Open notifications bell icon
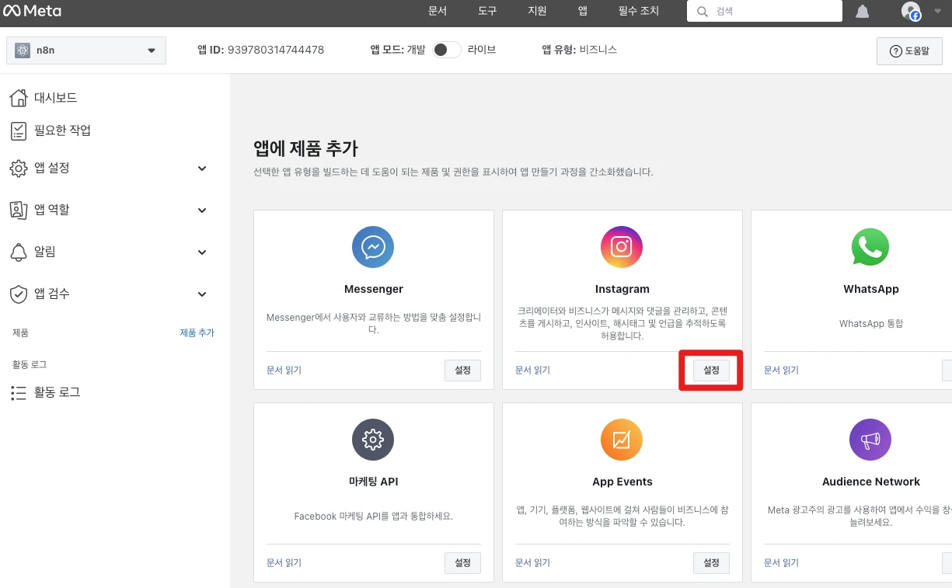Image resolution: width=952 pixels, height=588 pixels. pos(862,12)
